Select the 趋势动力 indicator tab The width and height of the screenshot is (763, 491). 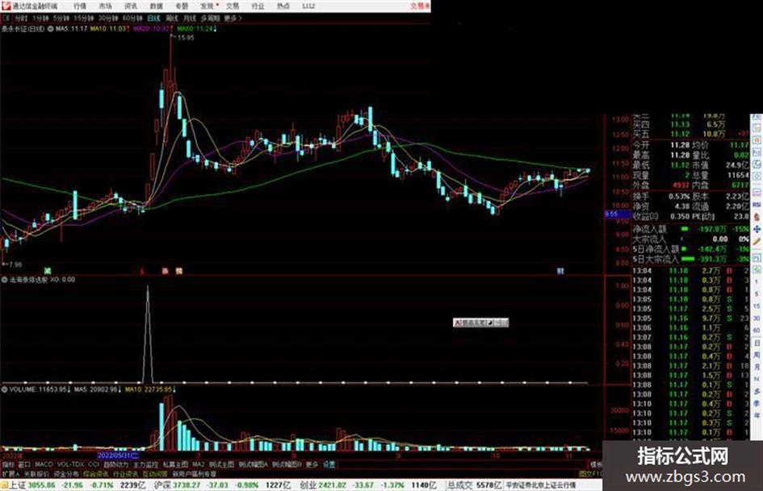pyautogui.click(x=115, y=464)
